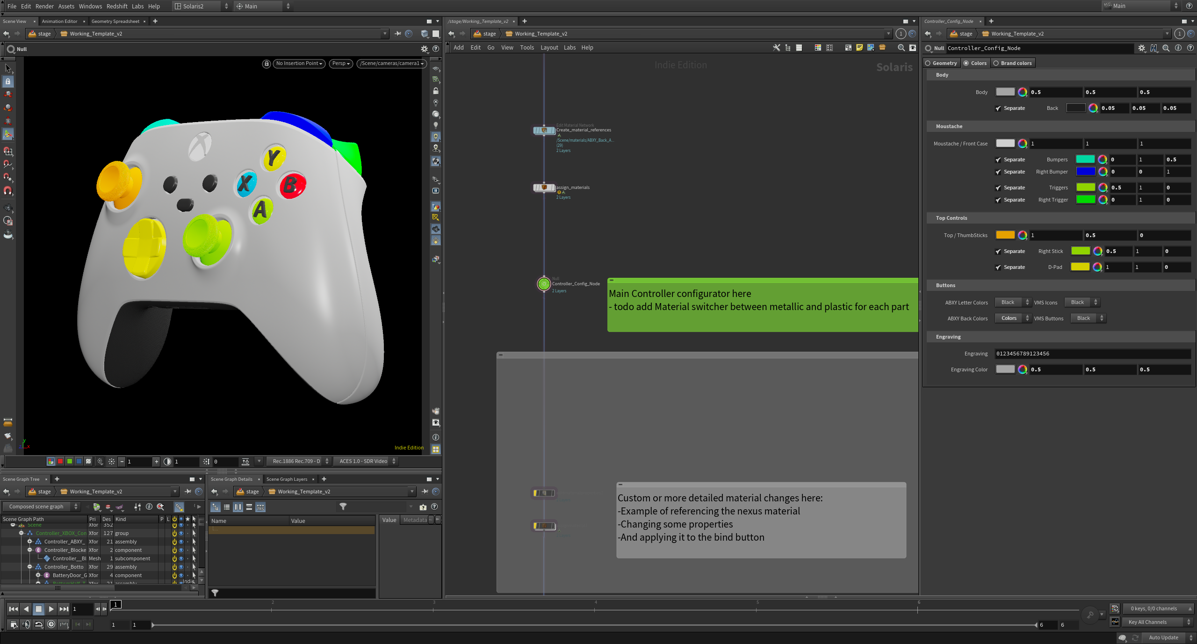Click the Body color swatch
Viewport: 1197px width, 644px height.
tap(1005, 92)
